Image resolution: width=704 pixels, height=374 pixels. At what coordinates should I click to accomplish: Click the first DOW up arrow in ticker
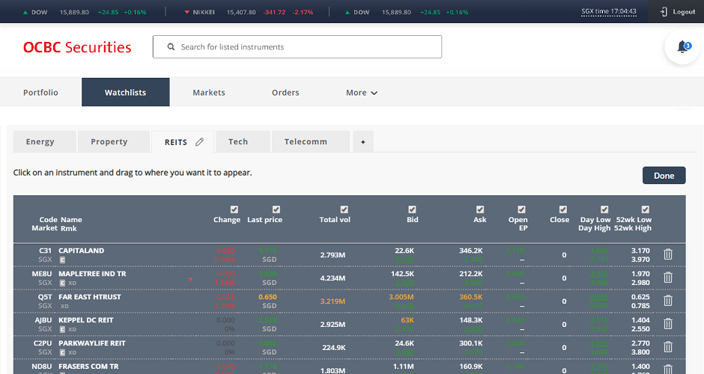[x=25, y=12]
